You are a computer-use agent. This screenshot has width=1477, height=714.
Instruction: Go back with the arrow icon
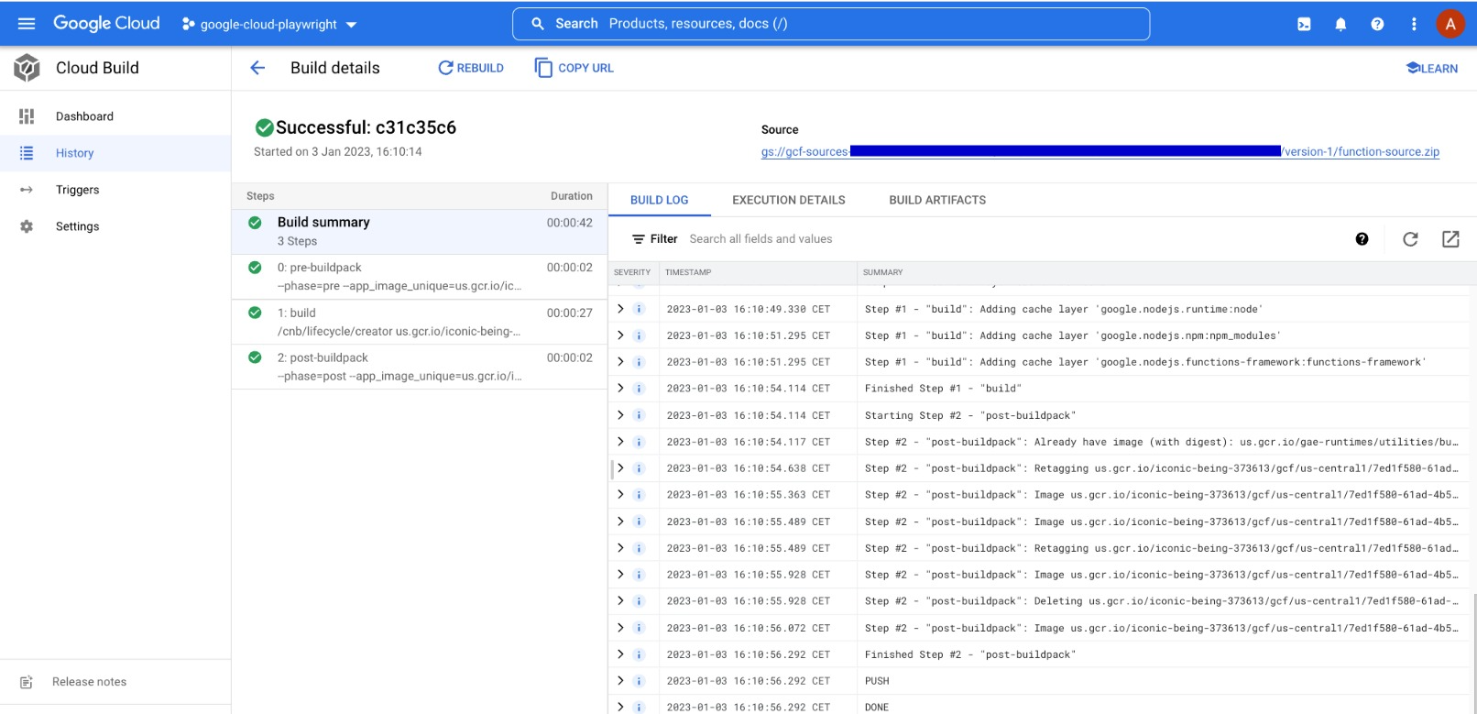pos(257,68)
